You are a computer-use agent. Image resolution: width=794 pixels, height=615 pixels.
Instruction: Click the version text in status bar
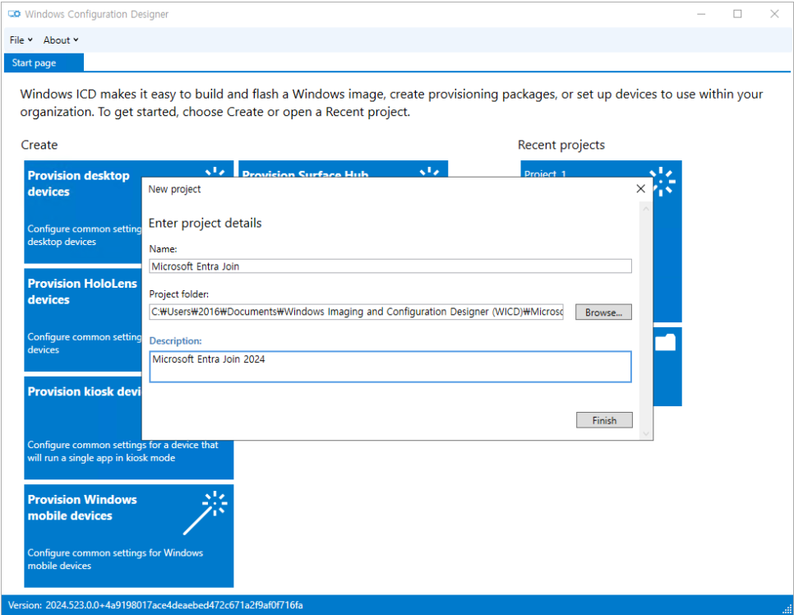(x=155, y=605)
